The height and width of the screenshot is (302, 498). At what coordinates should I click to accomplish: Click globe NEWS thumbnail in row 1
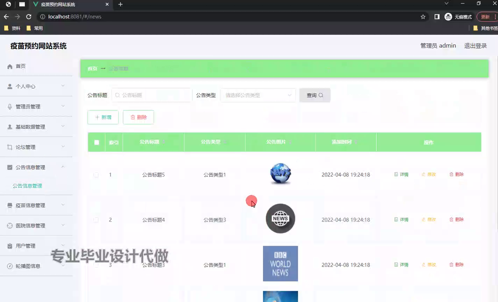coord(280,174)
